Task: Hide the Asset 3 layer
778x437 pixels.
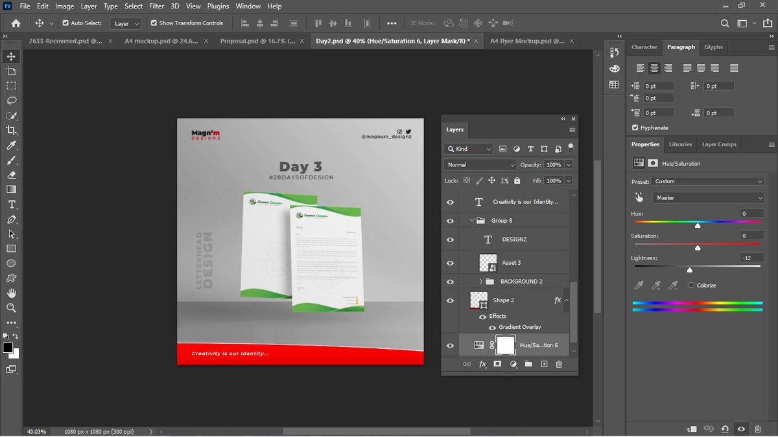Action: click(450, 263)
